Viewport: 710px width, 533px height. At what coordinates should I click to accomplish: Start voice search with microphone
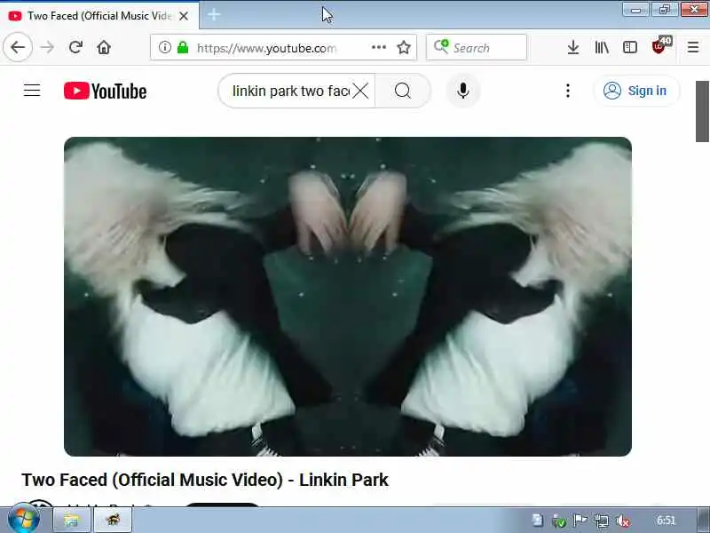pos(462,91)
